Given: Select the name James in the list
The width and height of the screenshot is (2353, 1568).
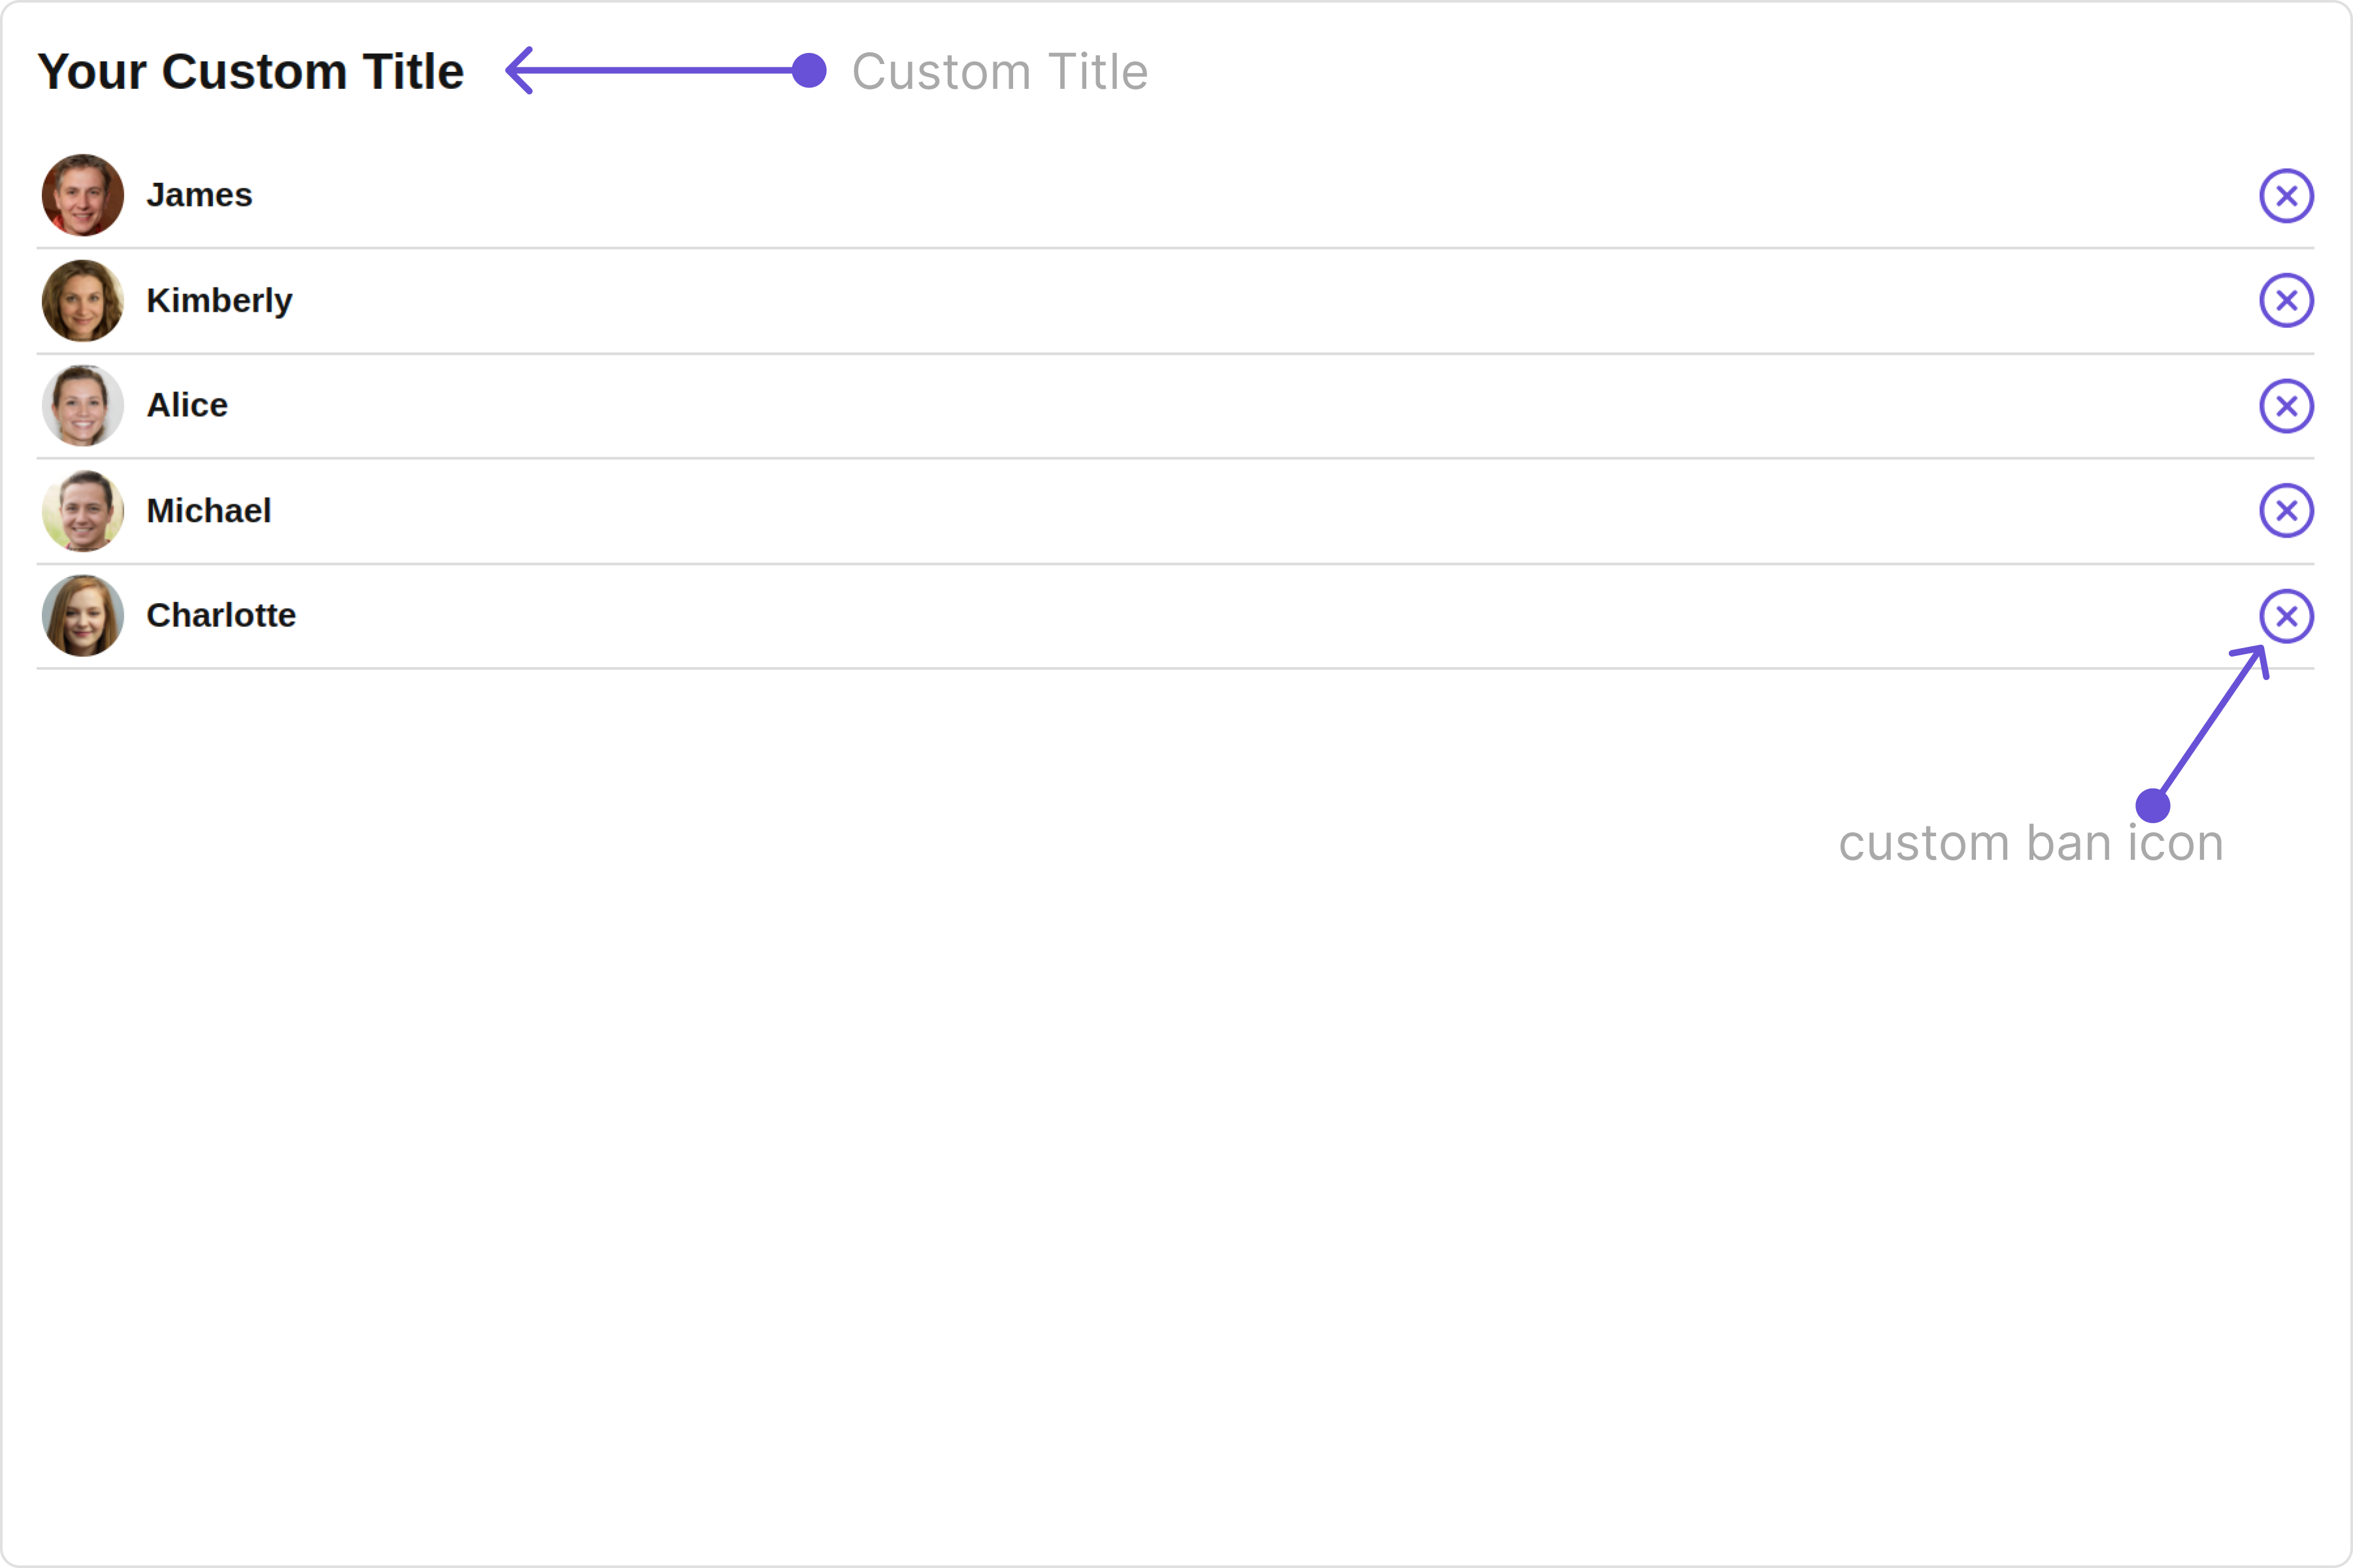Looking at the screenshot, I should coord(199,195).
